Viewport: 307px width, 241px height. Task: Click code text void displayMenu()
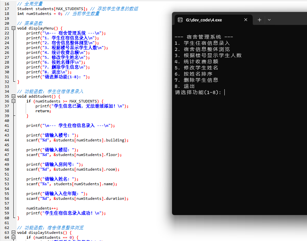click(38, 28)
